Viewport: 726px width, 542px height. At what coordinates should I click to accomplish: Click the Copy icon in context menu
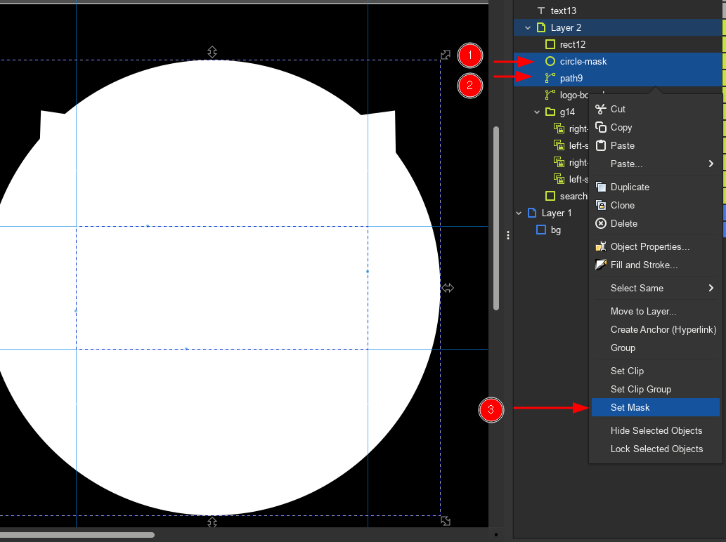point(600,127)
